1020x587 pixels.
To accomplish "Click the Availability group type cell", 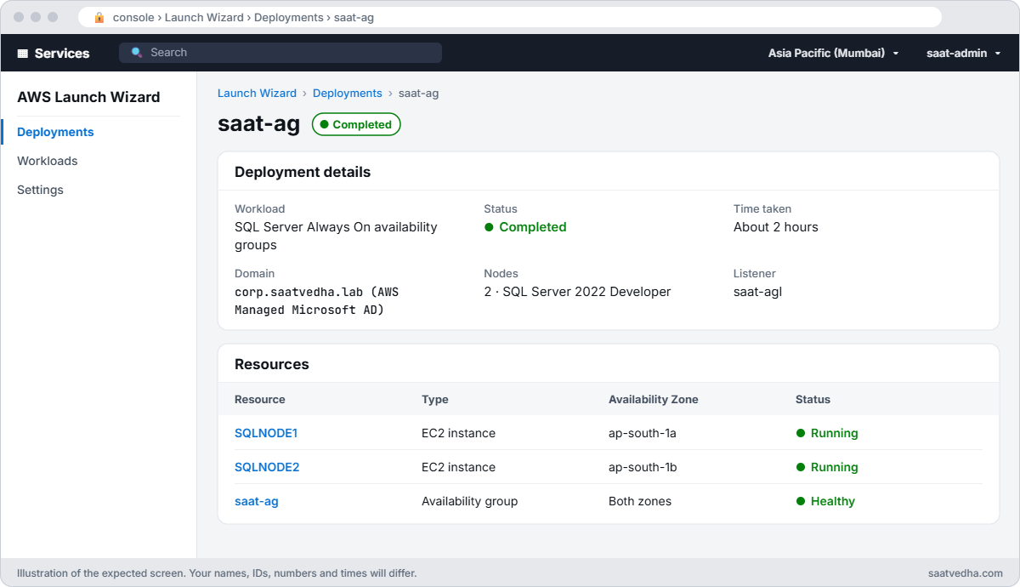I will 470,501.
